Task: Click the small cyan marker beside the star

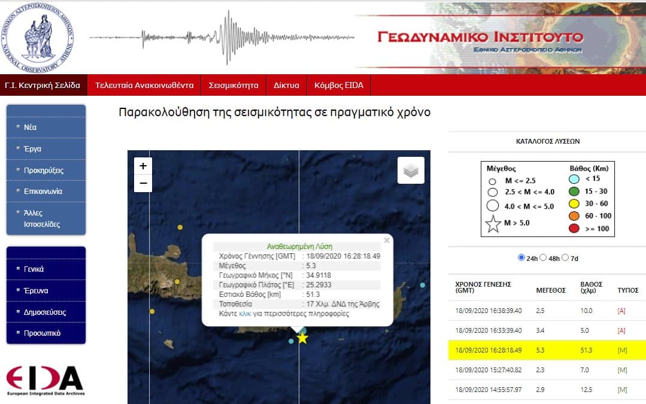Action: click(x=292, y=341)
